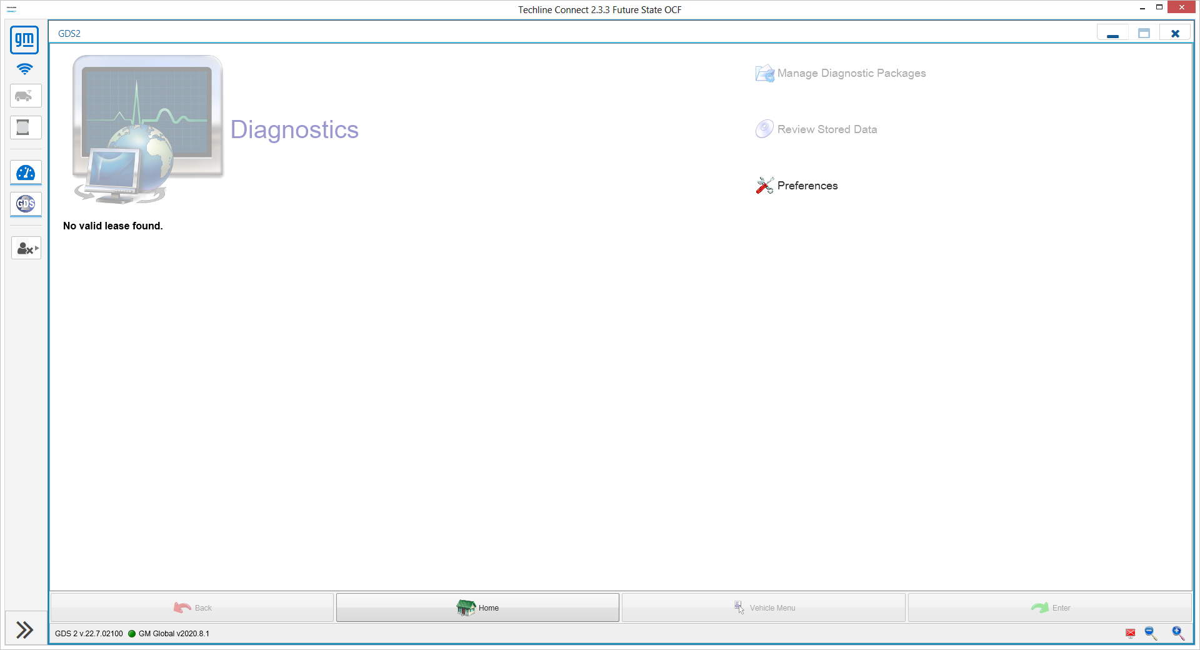Click the GM logo icon in sidebar
Viewport: 1200px width, 650px height.
pos(25,39)
